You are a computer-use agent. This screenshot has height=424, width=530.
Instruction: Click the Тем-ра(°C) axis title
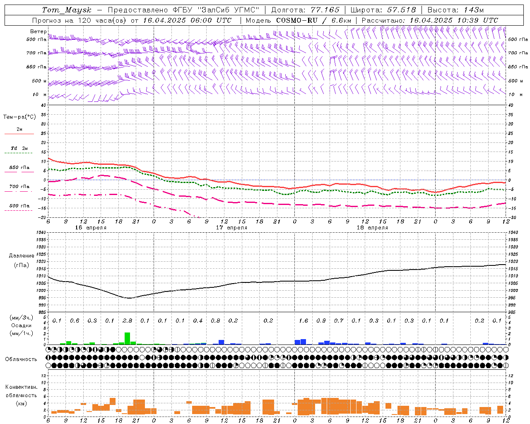(x=19, y=117)
